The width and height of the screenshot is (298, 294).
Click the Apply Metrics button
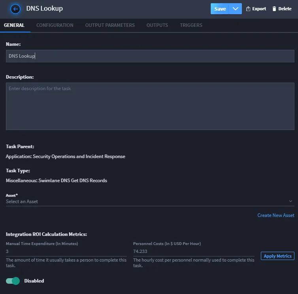pos(277,256)
